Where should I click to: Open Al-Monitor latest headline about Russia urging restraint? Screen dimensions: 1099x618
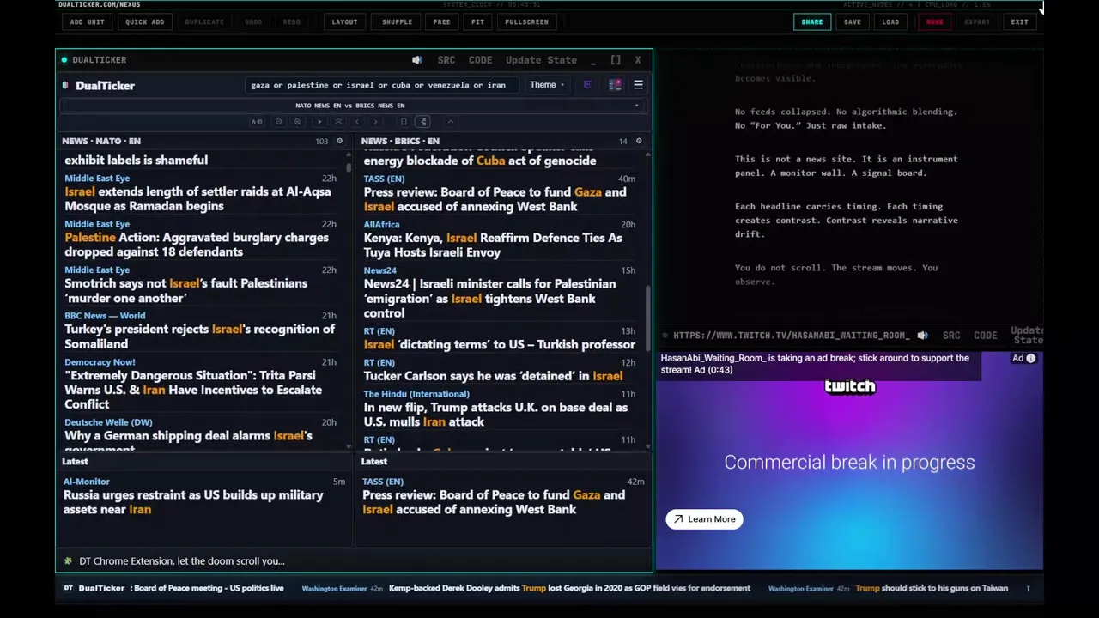pos(193,502)
